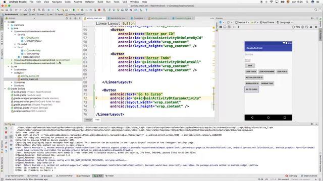The image size is (323, 181).
Task: Open the VCS menu
Action: [x=125, y=2]
